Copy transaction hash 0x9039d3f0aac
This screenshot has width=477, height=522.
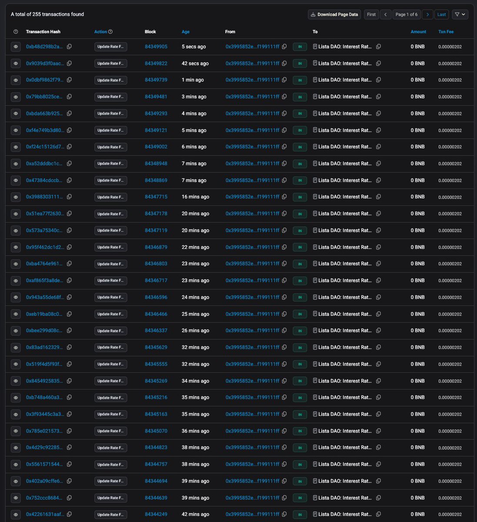69,64
